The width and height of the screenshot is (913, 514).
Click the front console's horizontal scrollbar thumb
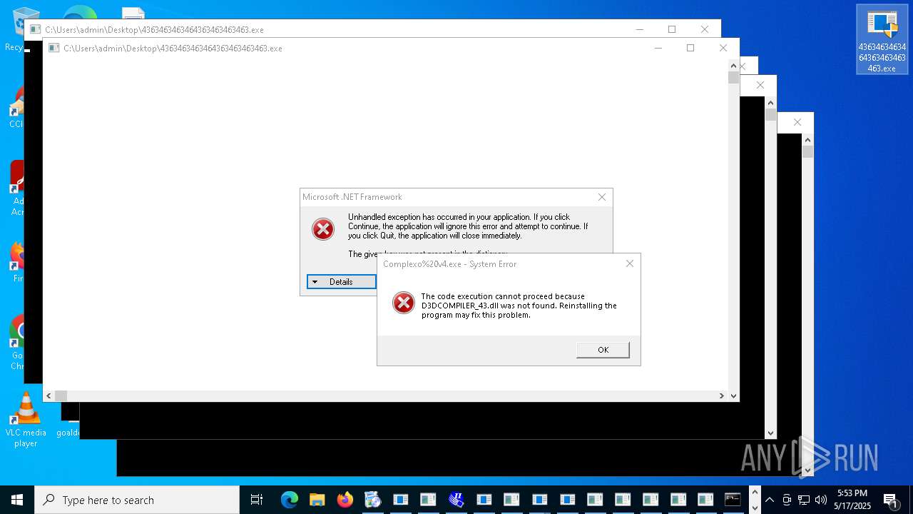tap(61, 395)
